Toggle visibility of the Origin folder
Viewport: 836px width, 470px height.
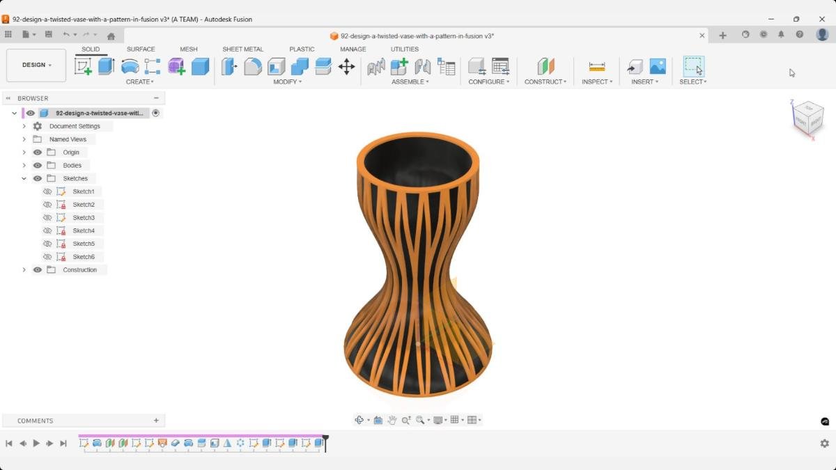coord(38,152)
